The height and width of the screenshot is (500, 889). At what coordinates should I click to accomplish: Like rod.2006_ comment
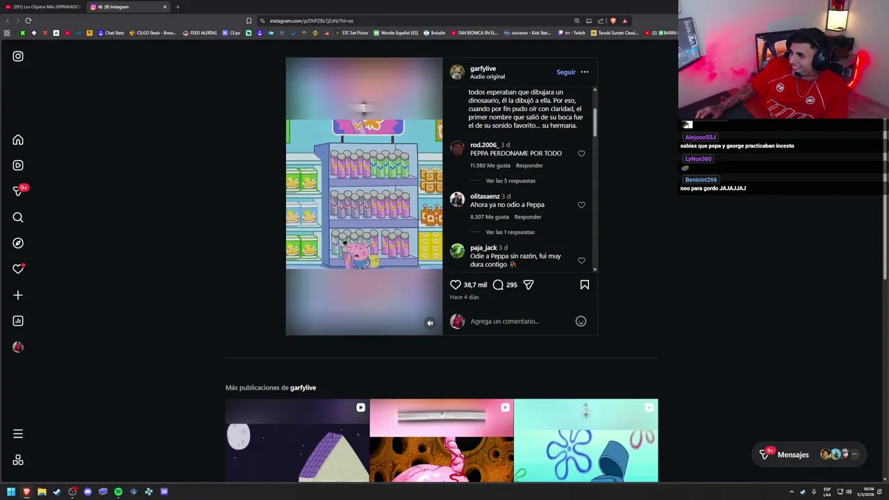coord(582,153)
